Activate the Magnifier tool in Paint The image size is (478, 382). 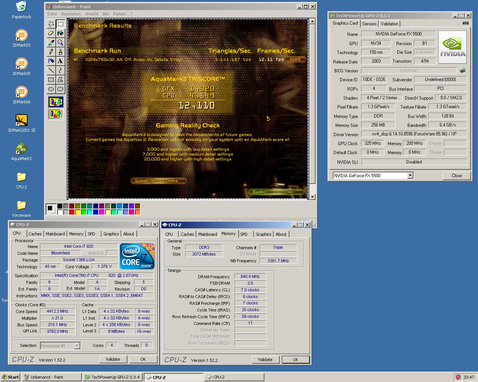pos(60,43)
